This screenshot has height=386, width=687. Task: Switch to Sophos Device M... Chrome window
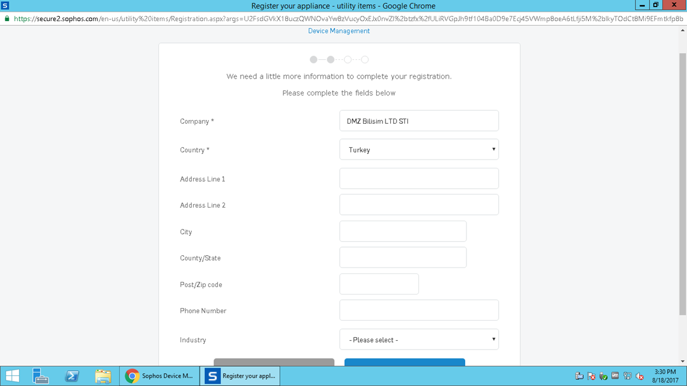coord(159,376)
